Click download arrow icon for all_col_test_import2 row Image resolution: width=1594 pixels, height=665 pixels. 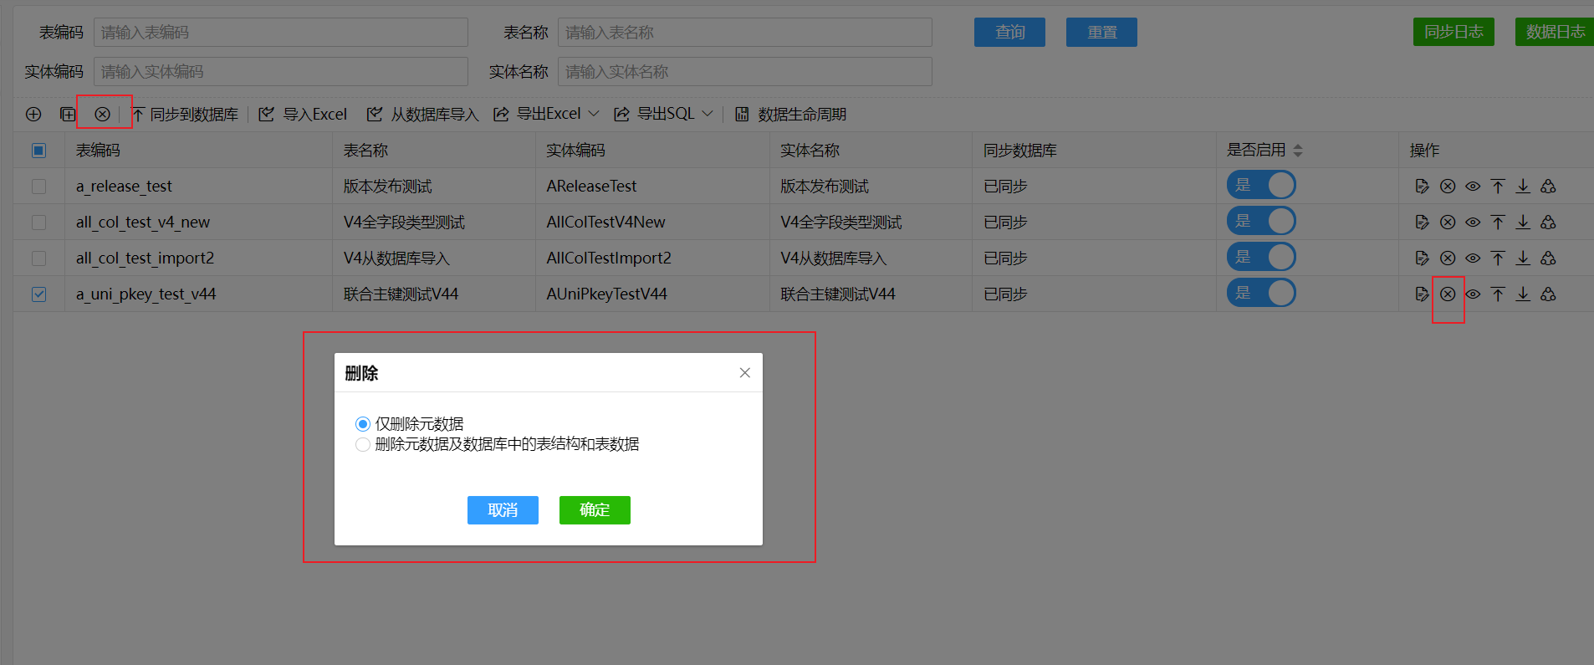(1523, 258)
